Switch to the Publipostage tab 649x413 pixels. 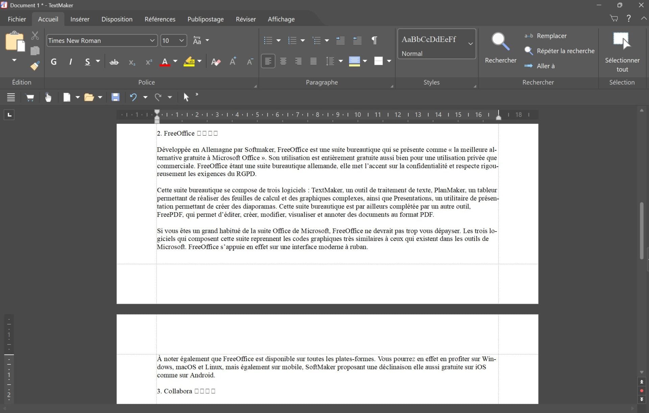pos(206,19)
